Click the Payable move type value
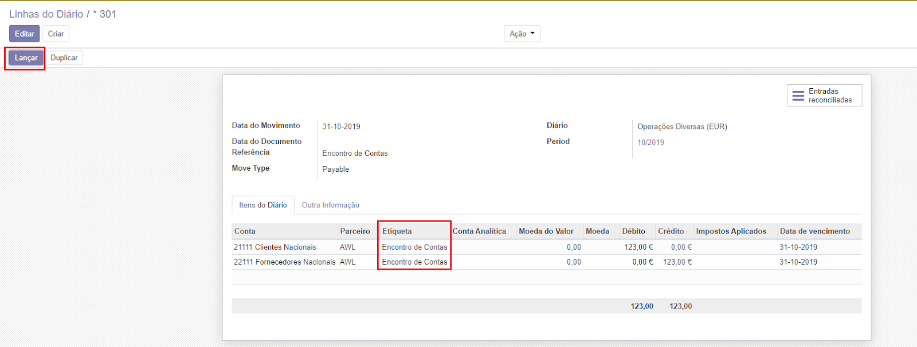917x347 pixels. [336, 169]
